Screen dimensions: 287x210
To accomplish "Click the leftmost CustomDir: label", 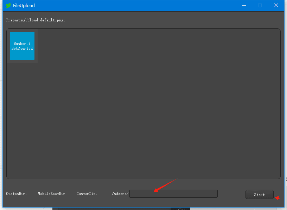I will [x=17, y=194].
